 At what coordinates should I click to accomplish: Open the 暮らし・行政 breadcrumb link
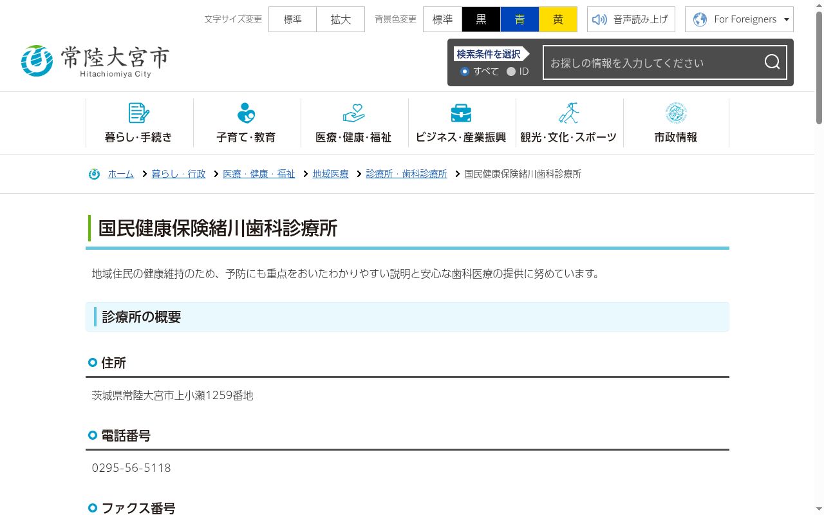tap(178, 174)
